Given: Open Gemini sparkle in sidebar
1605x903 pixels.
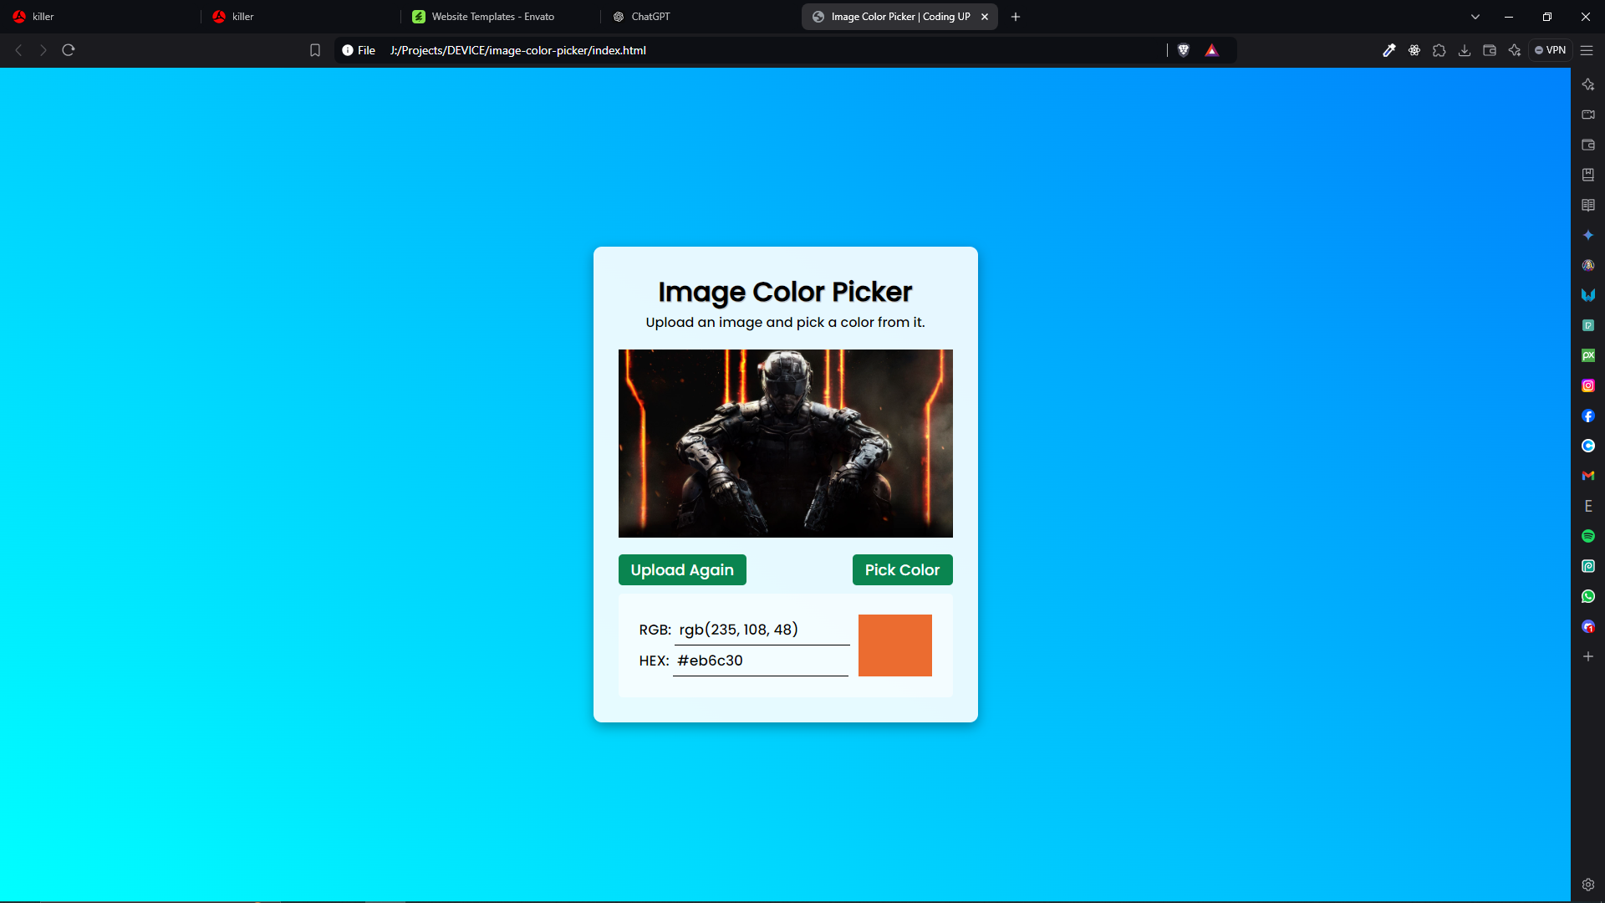Looking at the screenshot, I should click(x=1588, y=235).
